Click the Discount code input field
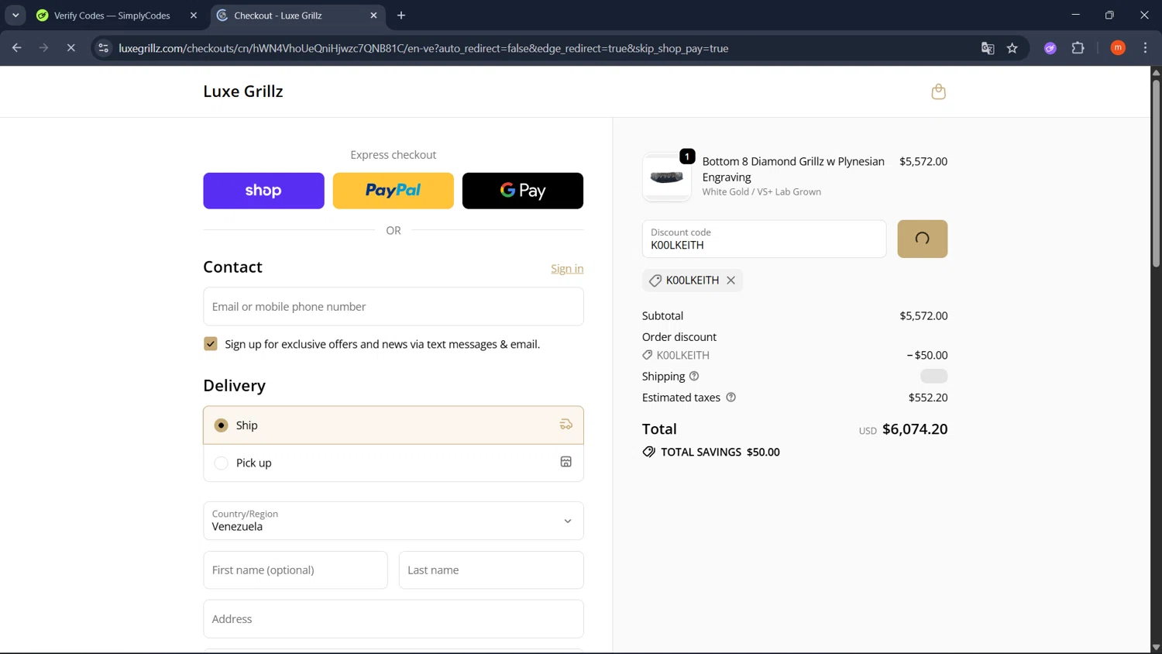This screenshot has height=654, width=1162. pos(764,239)
